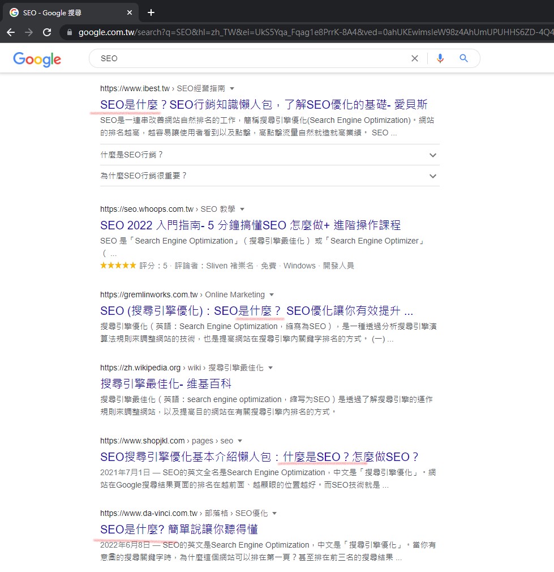Image resolution: width=554 pixels, height=572 pixels.
Task: Clear the search query with the X icon
Action: click(x=415, y=58)
